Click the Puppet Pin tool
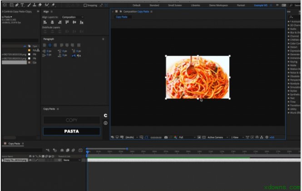This screenshot has height=191, width=302. (x=53, y=5)
